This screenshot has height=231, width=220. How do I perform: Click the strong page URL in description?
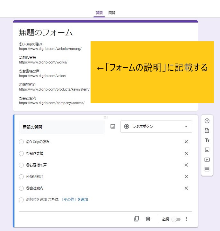click(x=50, y=49)
